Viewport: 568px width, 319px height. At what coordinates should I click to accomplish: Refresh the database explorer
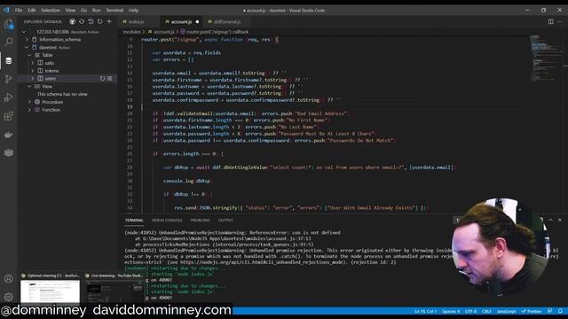(100, 21)
